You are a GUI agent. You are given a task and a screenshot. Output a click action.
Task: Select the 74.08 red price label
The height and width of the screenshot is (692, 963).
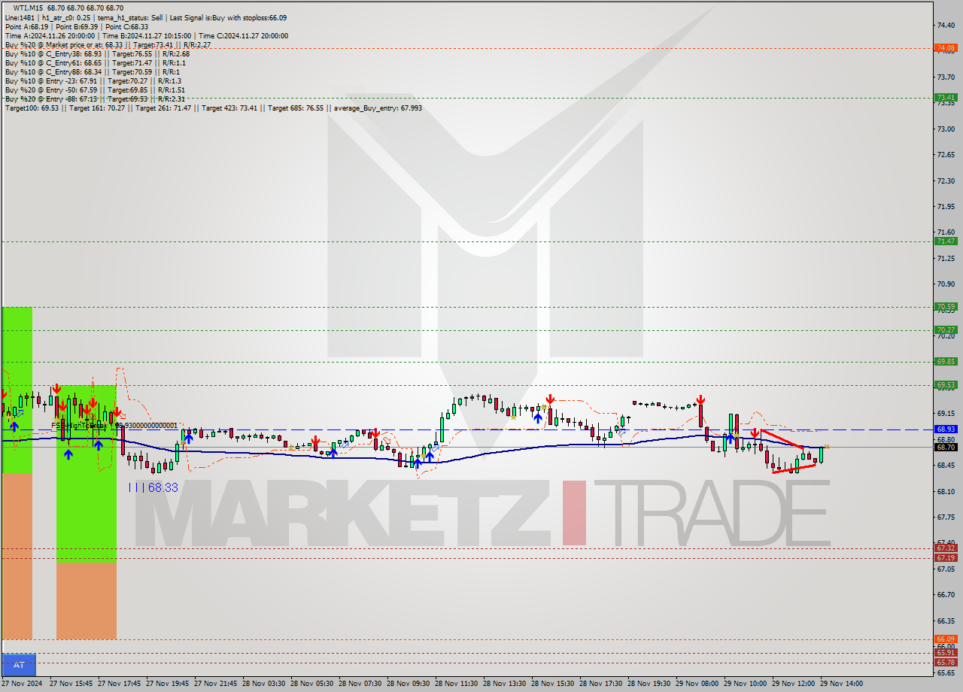(x=946, y=47)
